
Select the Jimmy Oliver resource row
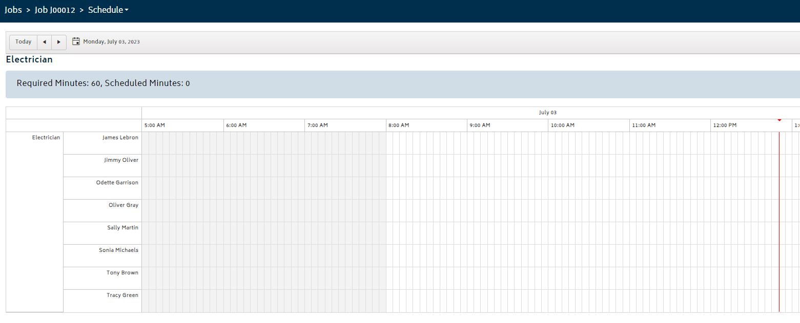click(x=102, y=165)
